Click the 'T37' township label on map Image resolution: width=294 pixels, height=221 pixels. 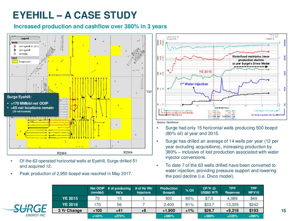149,92
